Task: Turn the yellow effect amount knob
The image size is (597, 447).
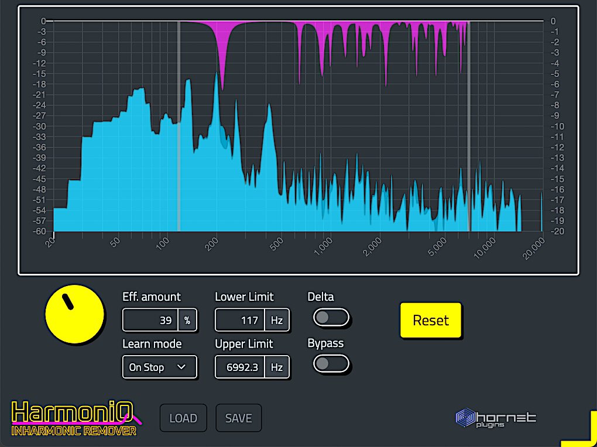Action: click(x=75, y=315)
